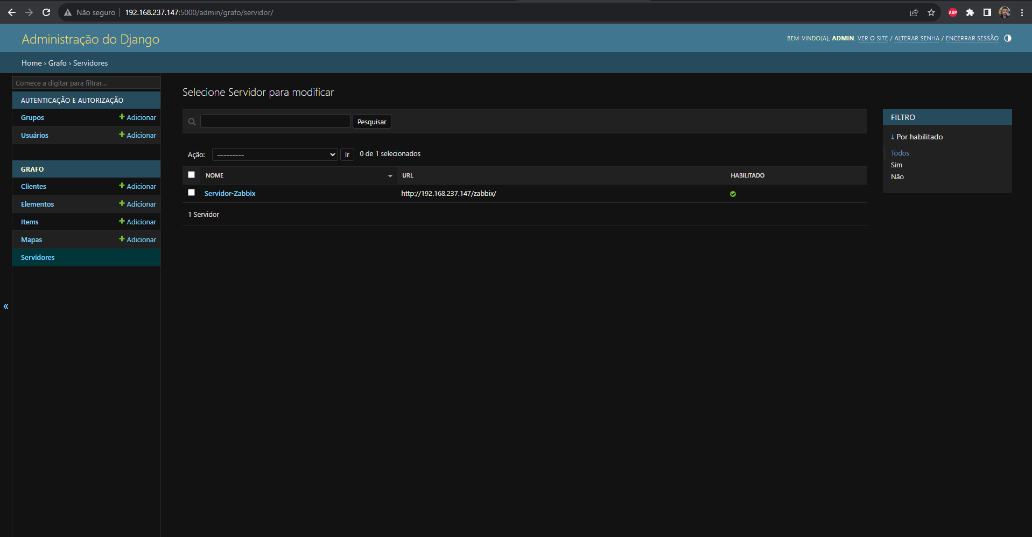Filter habilitado by Todos
The width and height of the screenshot is (1032, 537).
click(x=900, y=153)
